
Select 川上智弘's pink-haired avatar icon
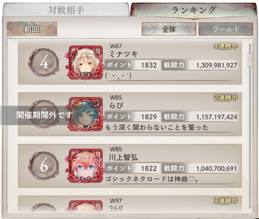(x=85, y=166)
